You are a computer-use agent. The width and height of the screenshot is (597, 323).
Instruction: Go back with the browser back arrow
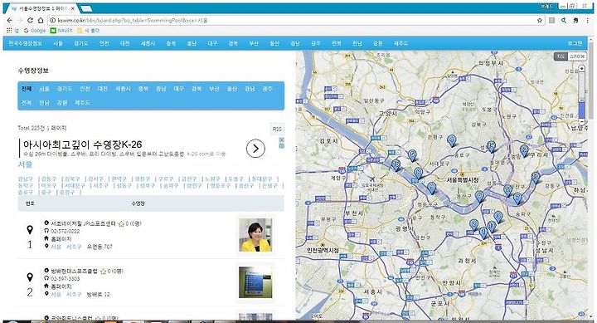pos(10,21)
